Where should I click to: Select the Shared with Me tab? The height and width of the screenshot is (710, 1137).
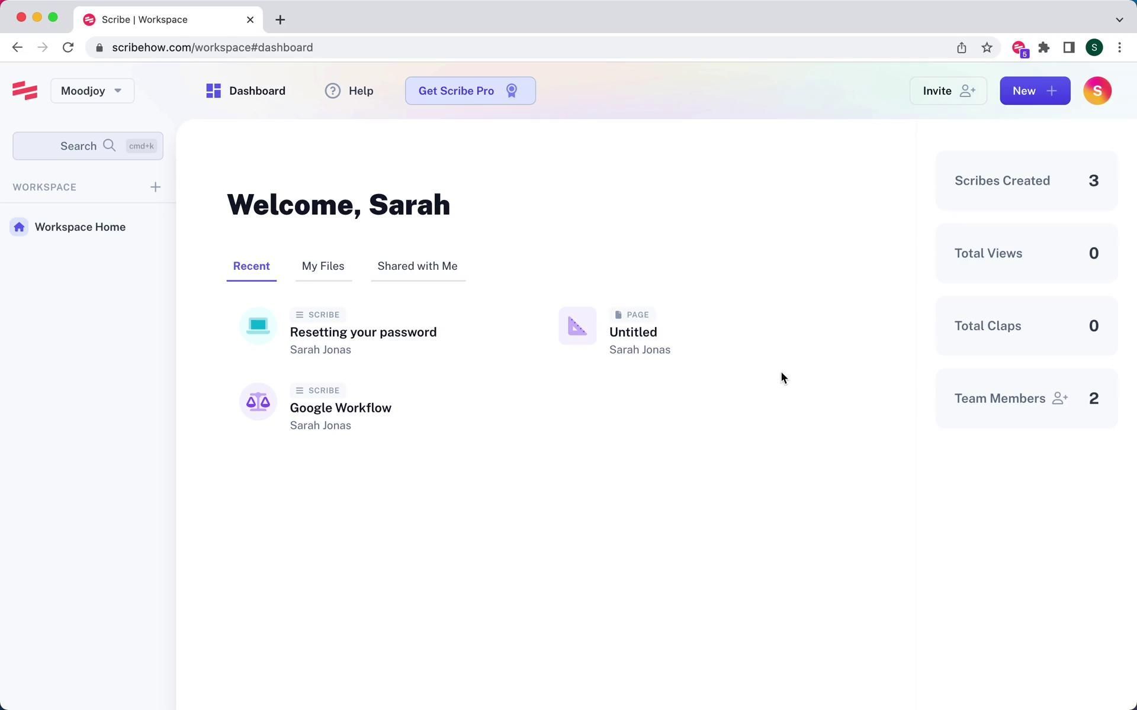tap(417, 266)
